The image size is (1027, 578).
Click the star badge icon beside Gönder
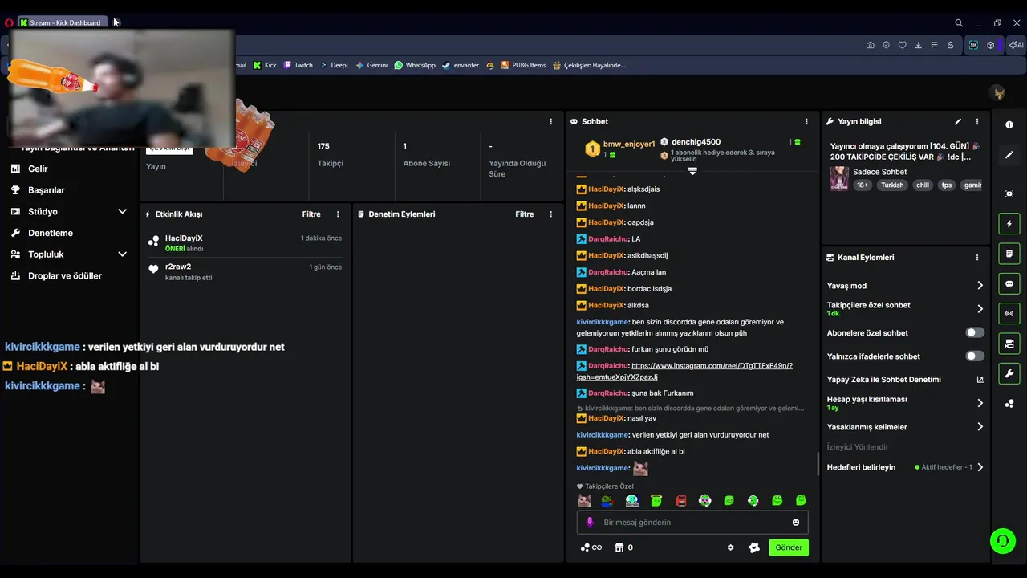(x=754, y=547)
